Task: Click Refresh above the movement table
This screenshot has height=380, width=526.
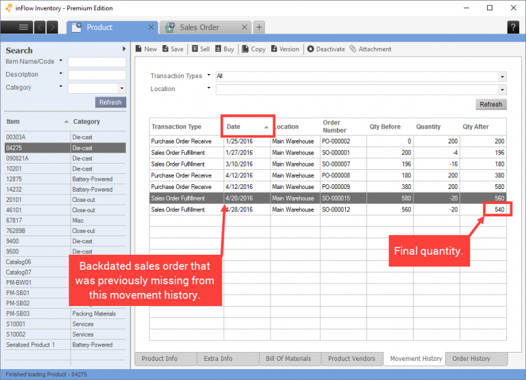Action: point(490,105)
